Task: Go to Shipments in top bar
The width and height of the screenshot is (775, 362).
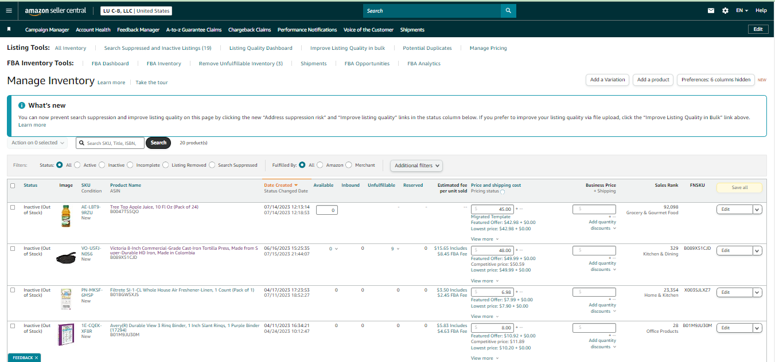Action: [x=412, y=30]
